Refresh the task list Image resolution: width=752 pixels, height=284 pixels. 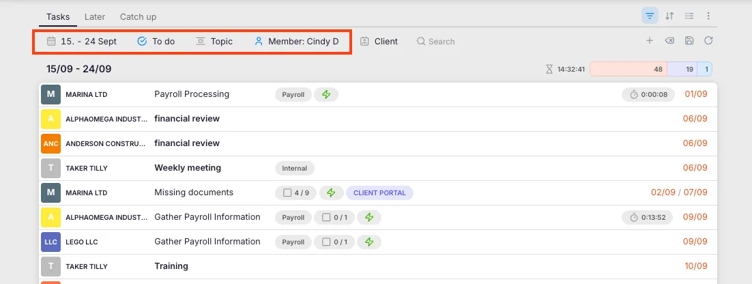click(x=708, y=41)
